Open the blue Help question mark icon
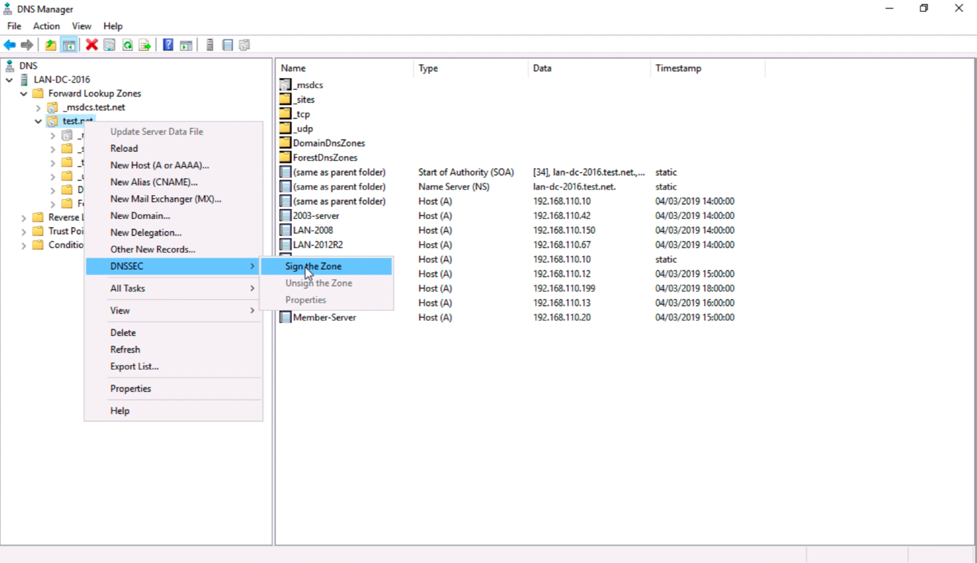The width and height of the screenshot is (977, 563). [168, 45]
